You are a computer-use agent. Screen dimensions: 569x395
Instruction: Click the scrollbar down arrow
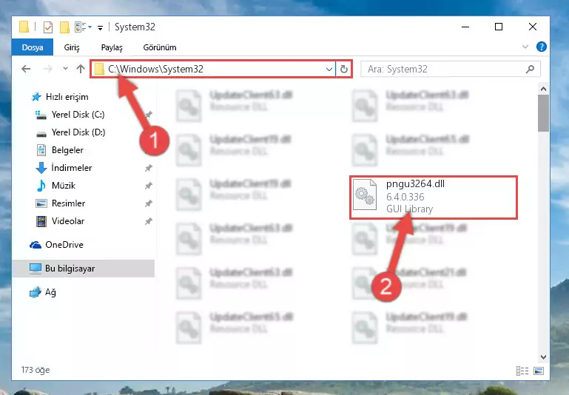click(x=543, y=357)
